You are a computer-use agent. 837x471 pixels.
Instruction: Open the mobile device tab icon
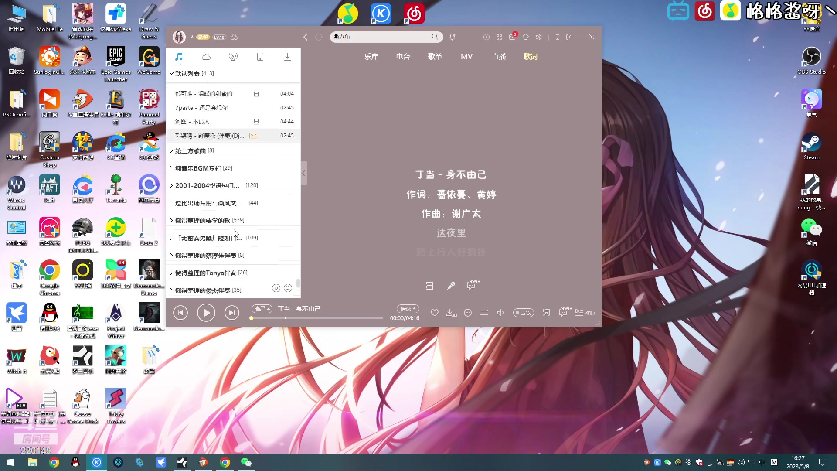[x=260, y=57]
